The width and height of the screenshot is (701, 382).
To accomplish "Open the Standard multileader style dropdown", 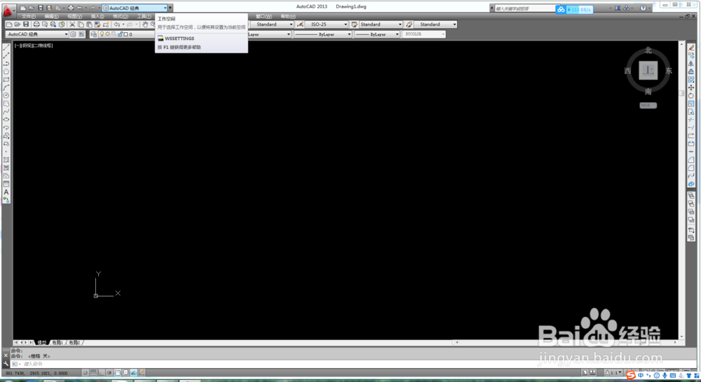I will 435,24.
